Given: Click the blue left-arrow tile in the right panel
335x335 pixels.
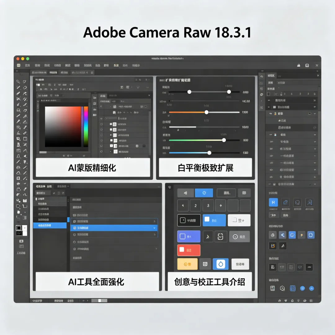Looking at the screenshot, I should pos(283,235).
